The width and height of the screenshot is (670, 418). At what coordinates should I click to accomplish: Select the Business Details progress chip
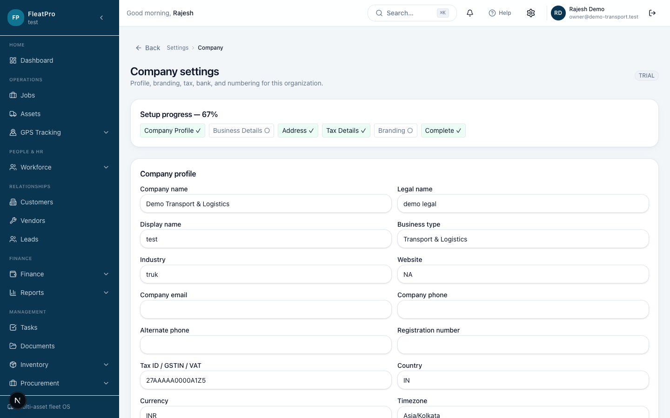(241, 131)
